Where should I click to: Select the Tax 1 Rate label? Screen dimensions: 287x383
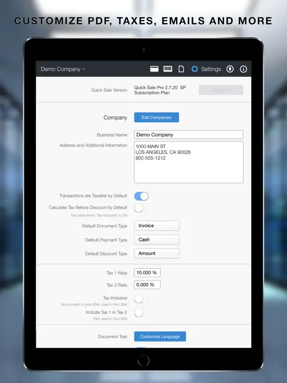[117, 273]
